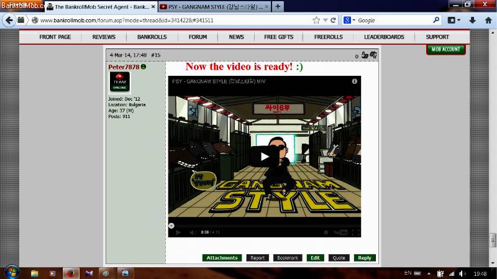Open the URL history dropdown arrow
497x279 pixels.
tap(325, 21)
